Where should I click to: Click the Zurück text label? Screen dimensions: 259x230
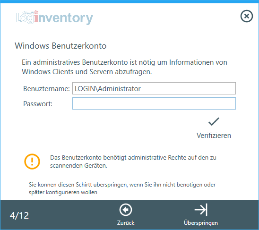tap(126, 223)
